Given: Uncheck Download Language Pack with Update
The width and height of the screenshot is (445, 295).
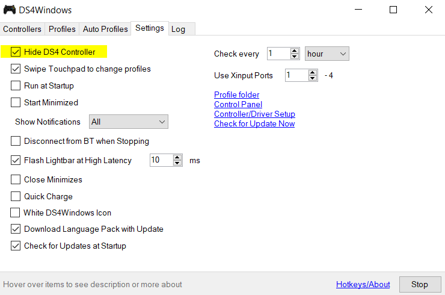Looking at the screenshot, I should pos(16,229).
